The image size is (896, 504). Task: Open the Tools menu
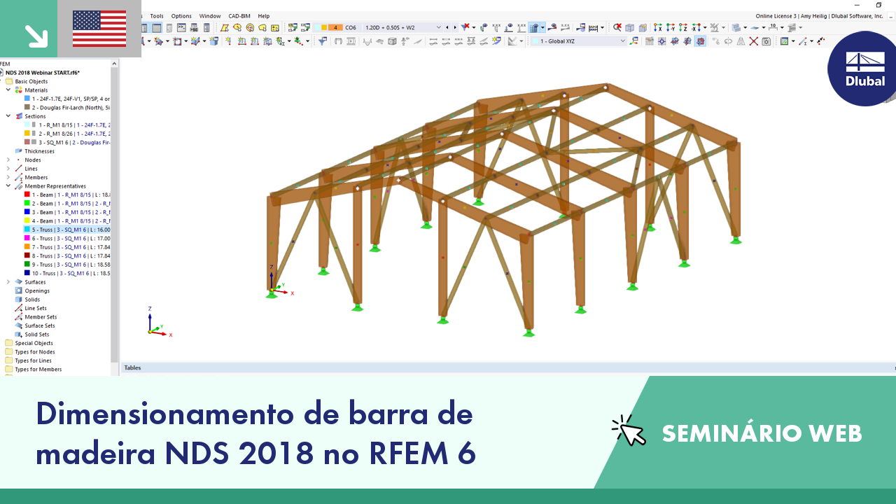(157, 15)
